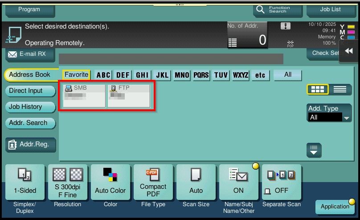Open the Add. Type dropdown
Screen dimensions: 360x220
point(329,117)
